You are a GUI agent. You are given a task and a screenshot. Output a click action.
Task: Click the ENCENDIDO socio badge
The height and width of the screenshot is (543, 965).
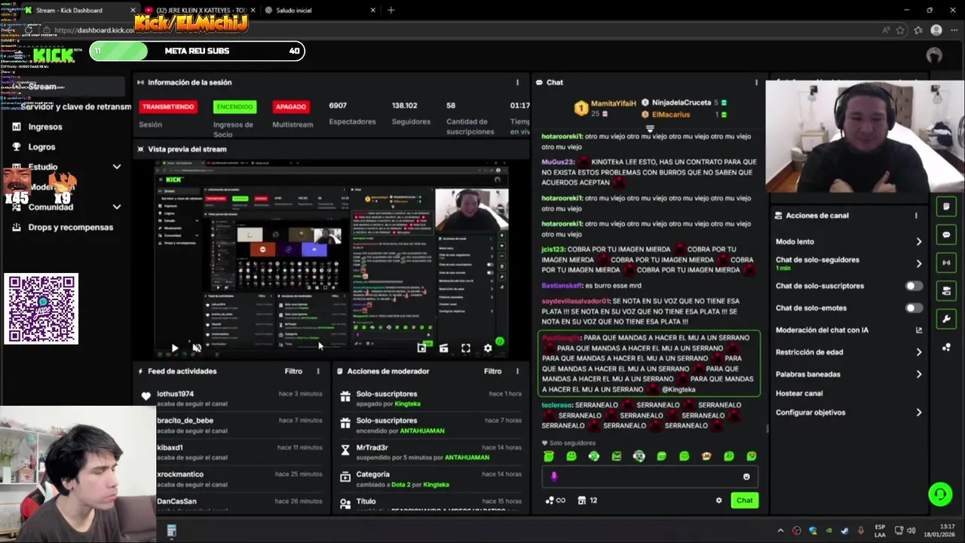click(234, 106)
